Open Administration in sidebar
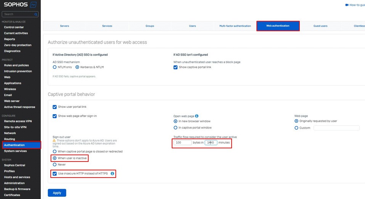The height and width of the screenshot is (199, 365). (14, 183)
